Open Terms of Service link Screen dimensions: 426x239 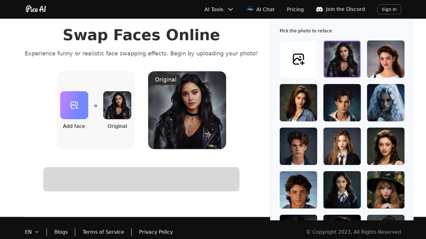(103, 232)
